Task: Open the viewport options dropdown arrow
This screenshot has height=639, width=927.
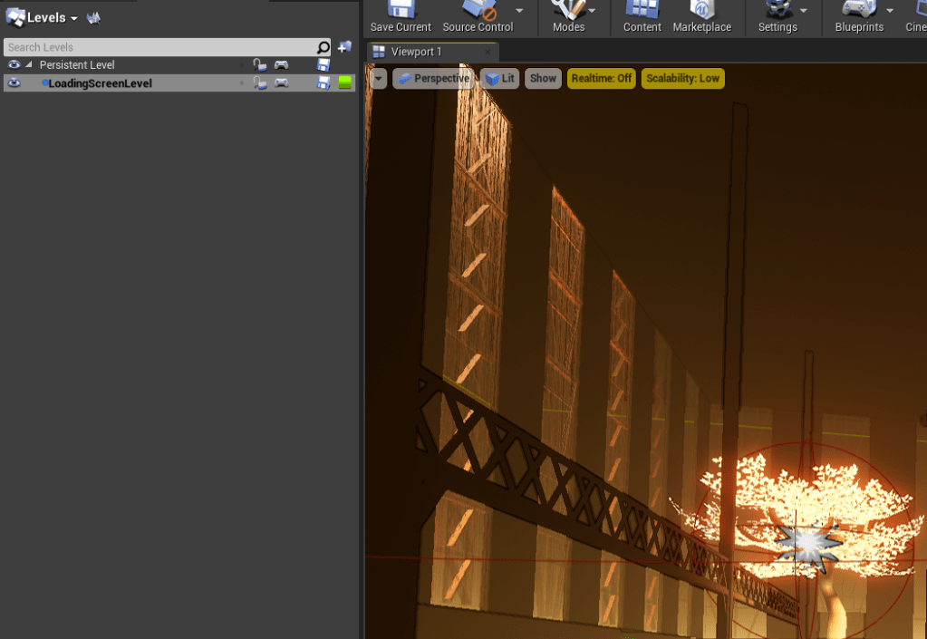Action: pos(378,79)
